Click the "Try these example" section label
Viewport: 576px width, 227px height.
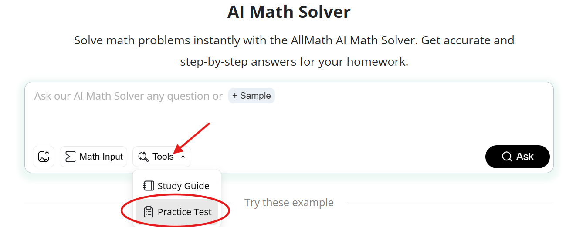[289, 202]
